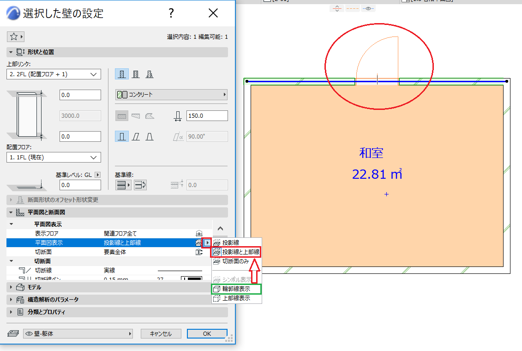Open the コンクリート building material dropdown

(x=171, y=95)
